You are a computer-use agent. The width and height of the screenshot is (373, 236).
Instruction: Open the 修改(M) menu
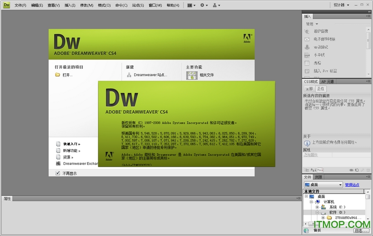click(86, 5)
